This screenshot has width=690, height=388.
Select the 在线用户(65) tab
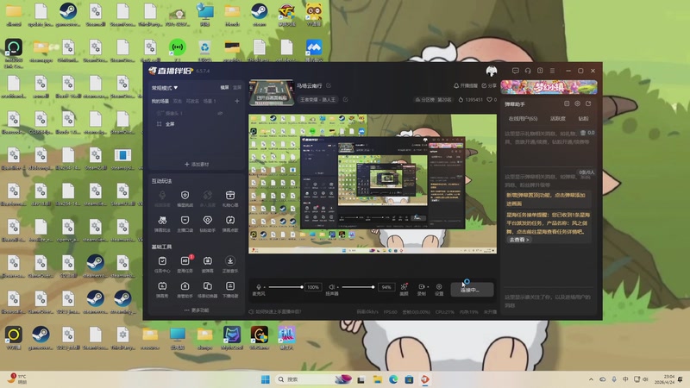point(523,119)
